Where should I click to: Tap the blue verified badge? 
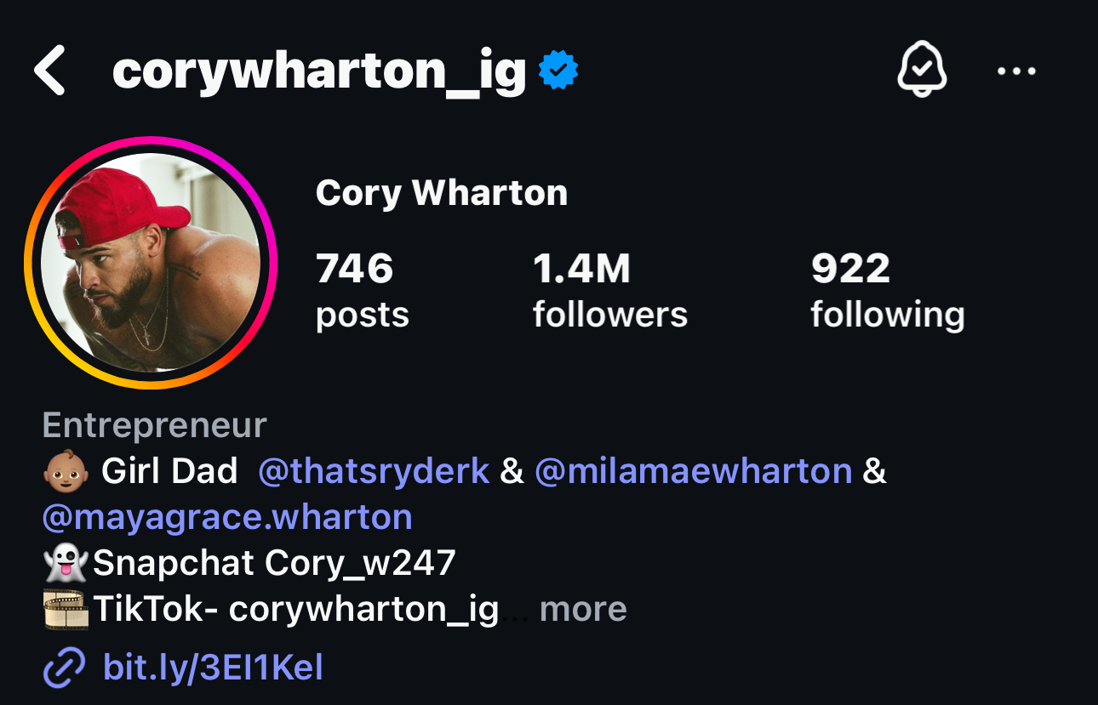point(559,71)
